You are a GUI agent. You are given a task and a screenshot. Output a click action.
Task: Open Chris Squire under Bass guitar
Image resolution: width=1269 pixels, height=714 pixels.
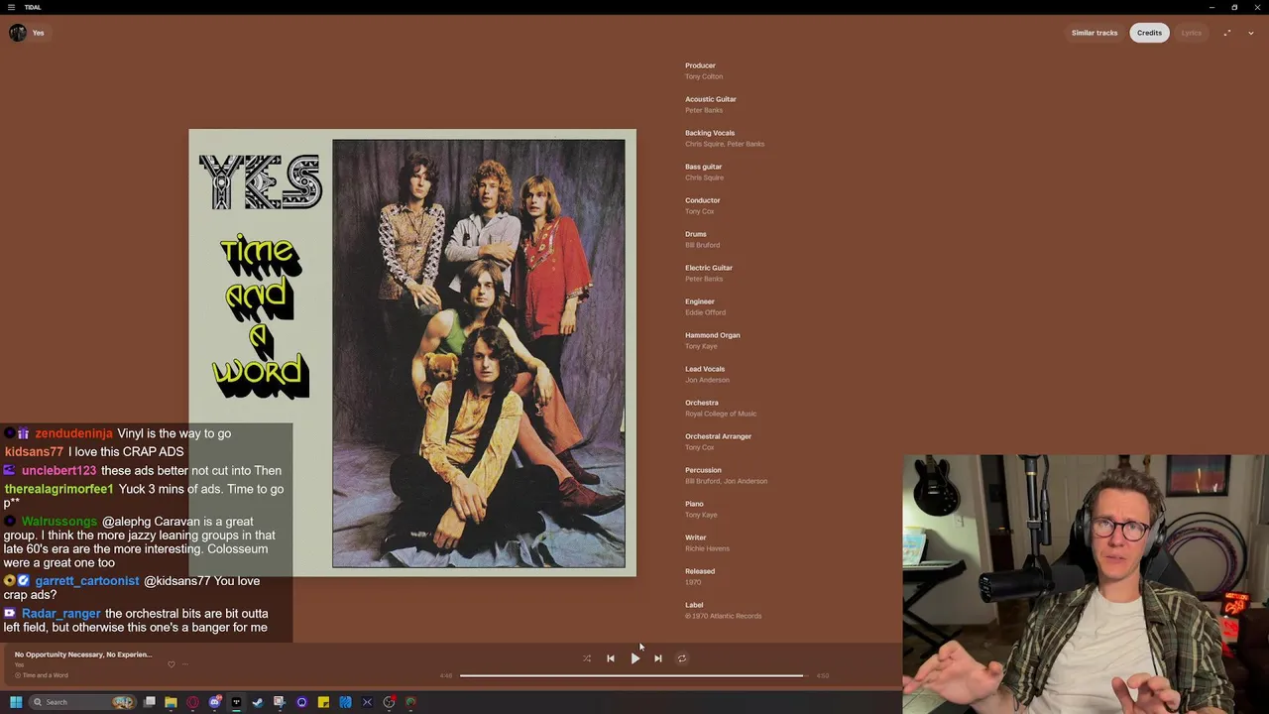pos(704,178)
